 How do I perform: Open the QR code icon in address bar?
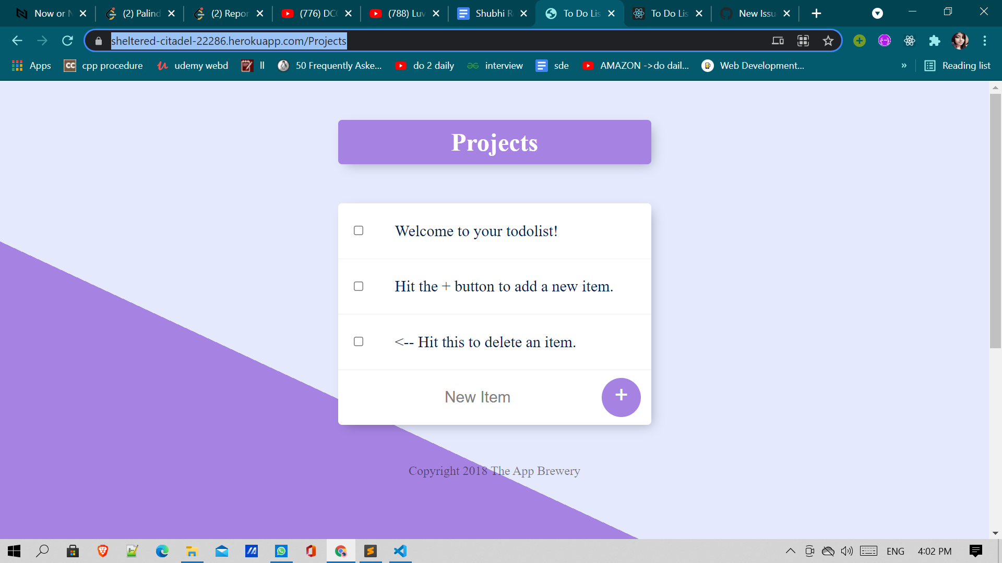(803, 41)
